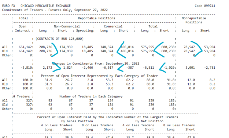This screenshot has width=229, height=138.
Task: Select the -2,781 nonreportable short change
Action: click(x=210, y=68)
